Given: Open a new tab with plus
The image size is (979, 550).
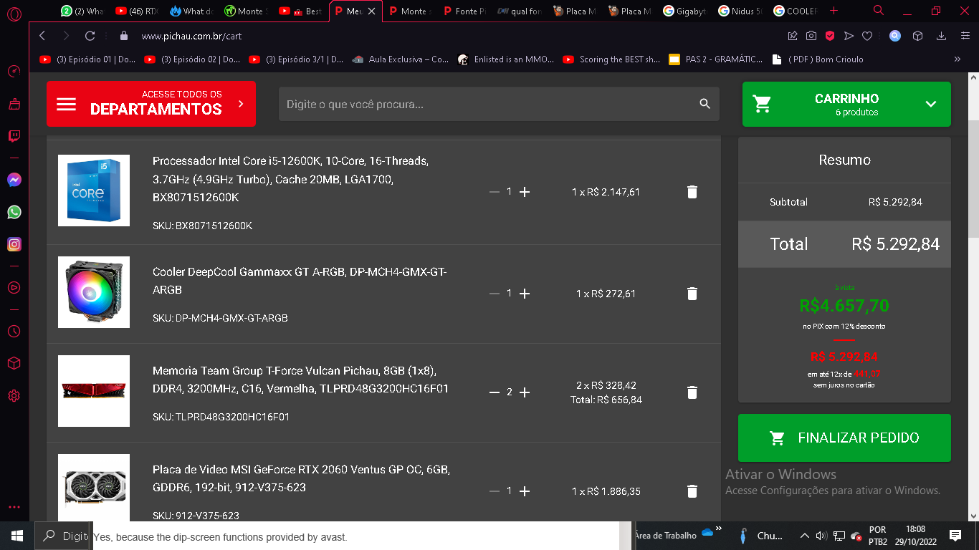Looking at the screenshot, I should tap(834, 11).
